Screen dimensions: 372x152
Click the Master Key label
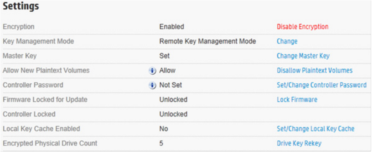click(x=20, y=56)
